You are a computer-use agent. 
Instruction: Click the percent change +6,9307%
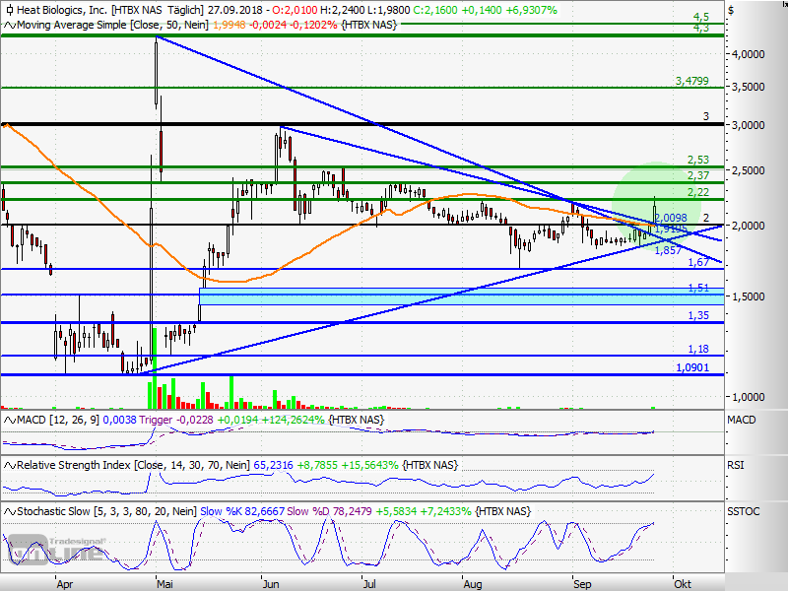(x=529, y=10)
